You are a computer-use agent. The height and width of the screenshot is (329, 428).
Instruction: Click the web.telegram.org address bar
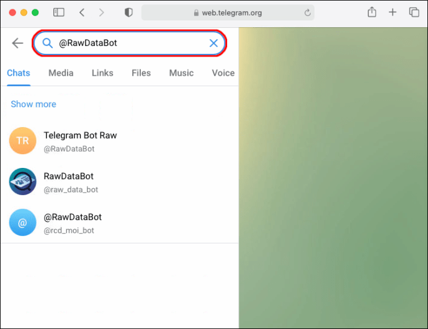click(228, 12)
